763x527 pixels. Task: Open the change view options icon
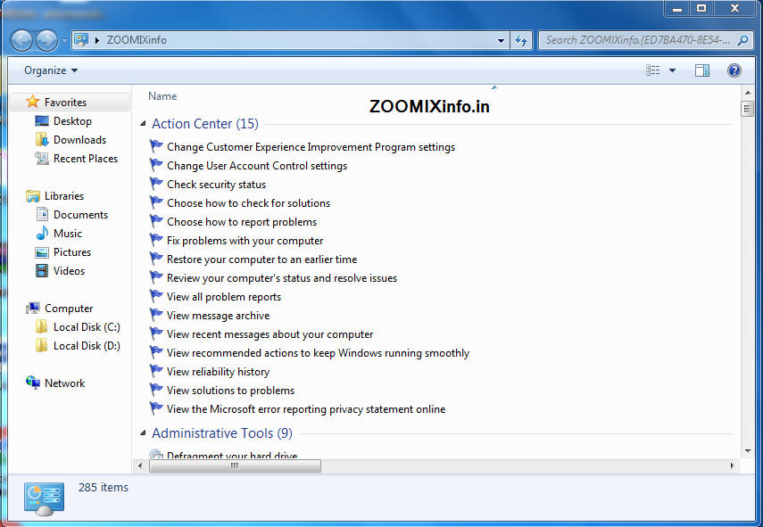[652, 70]
